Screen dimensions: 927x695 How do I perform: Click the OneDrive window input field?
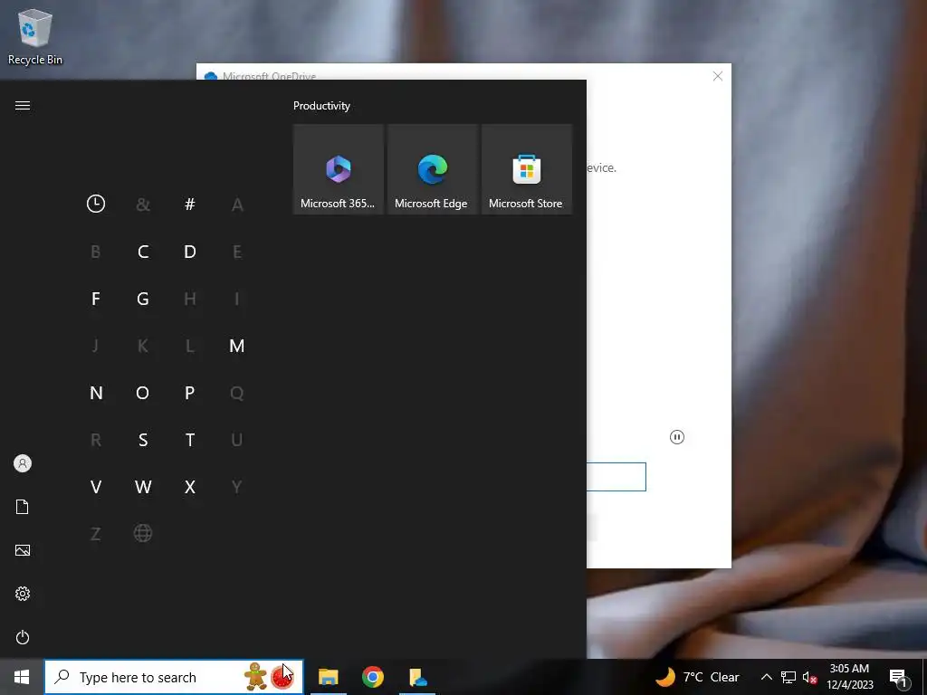click(616, 477)
